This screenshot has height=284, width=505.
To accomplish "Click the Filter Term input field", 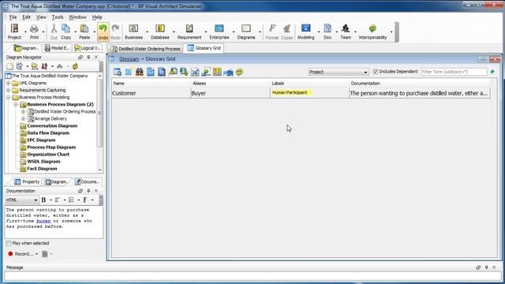I will tap(454, 72).
